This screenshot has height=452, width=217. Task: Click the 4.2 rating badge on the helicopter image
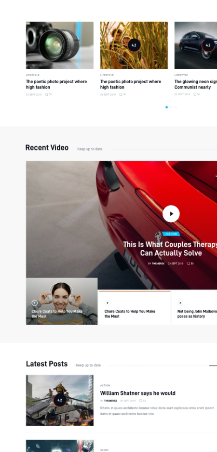pos(60,400)
